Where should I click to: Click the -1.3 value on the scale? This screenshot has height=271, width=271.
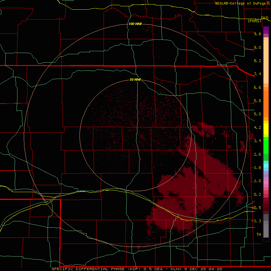coord(256,221)
